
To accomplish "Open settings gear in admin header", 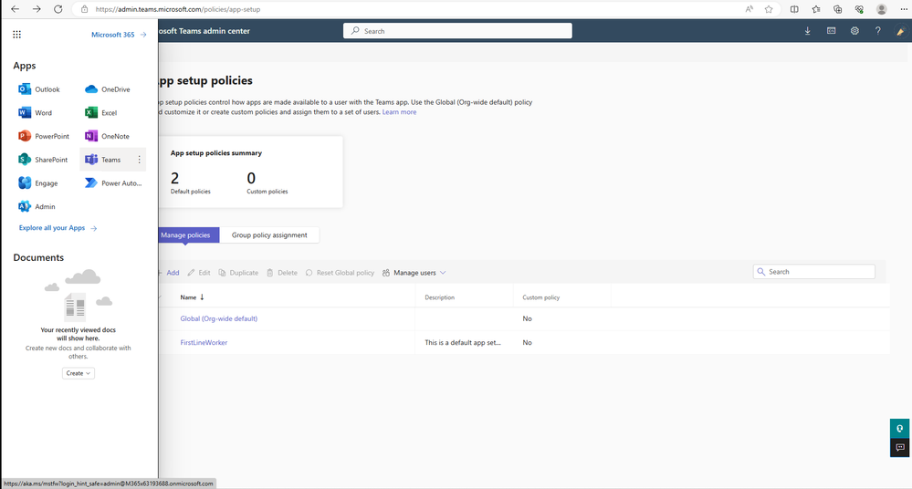I will tap(854, 31).
